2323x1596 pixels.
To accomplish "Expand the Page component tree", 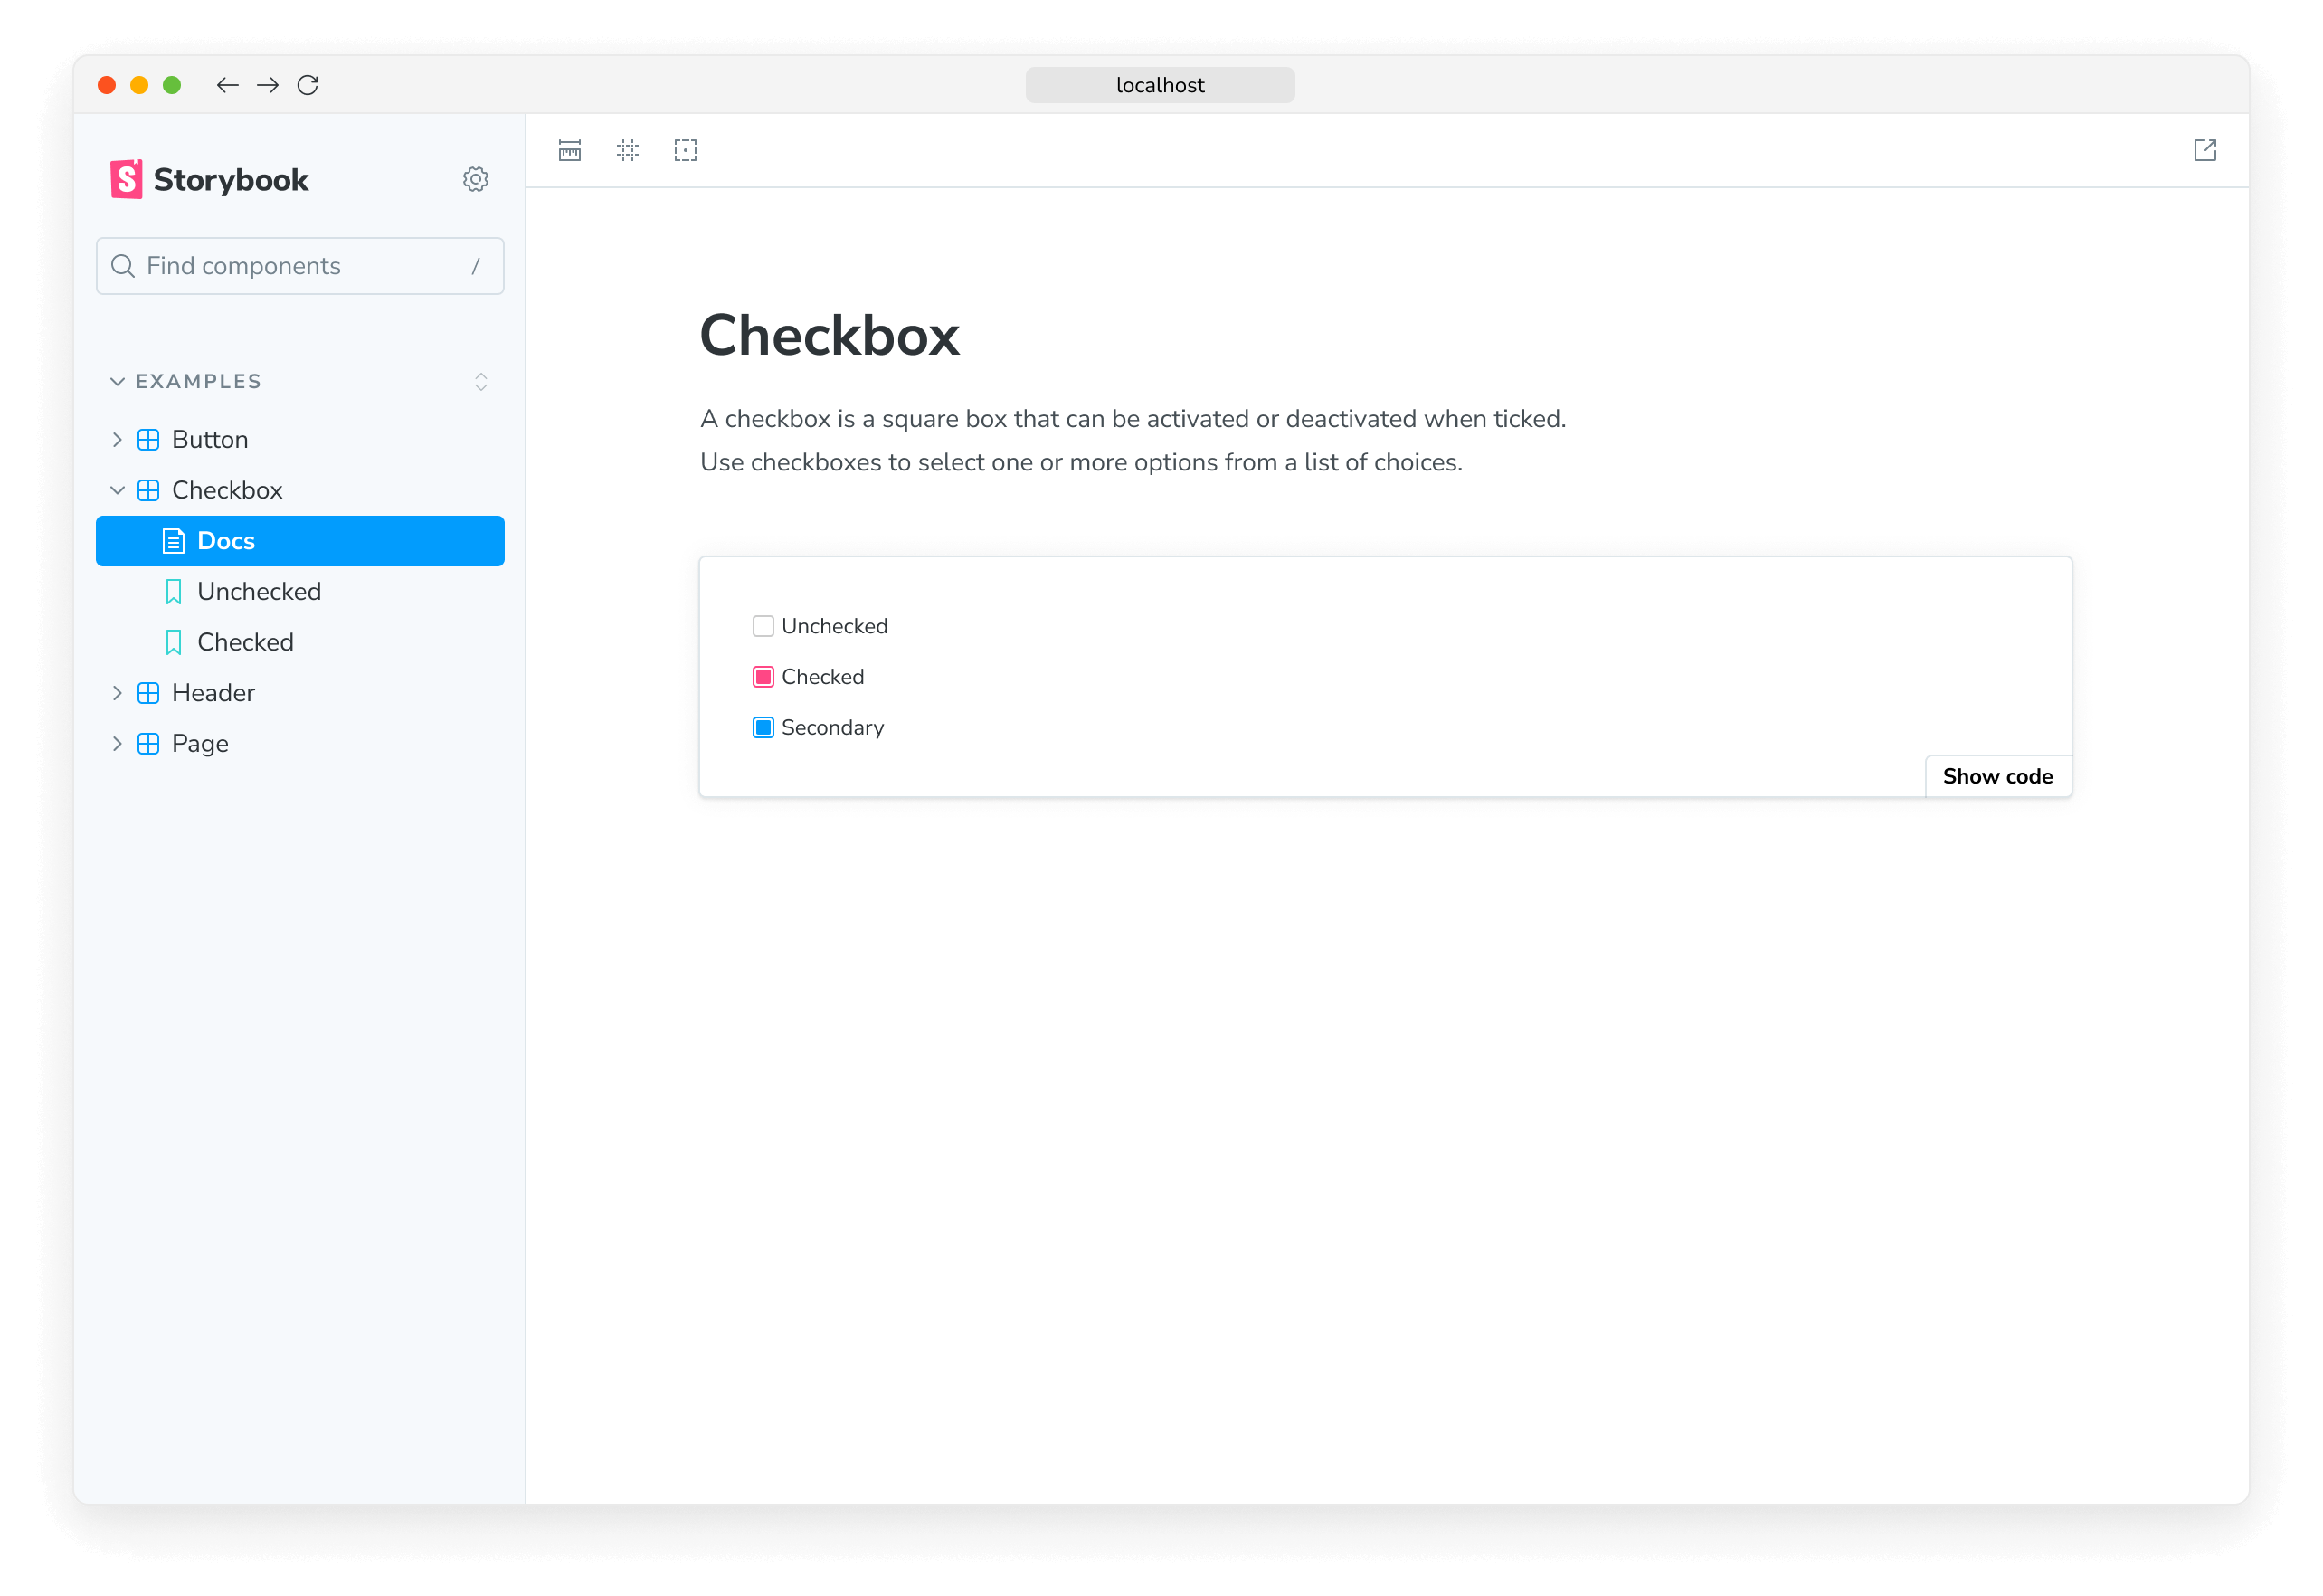I will pyautogui.click(x=117, y=744).
